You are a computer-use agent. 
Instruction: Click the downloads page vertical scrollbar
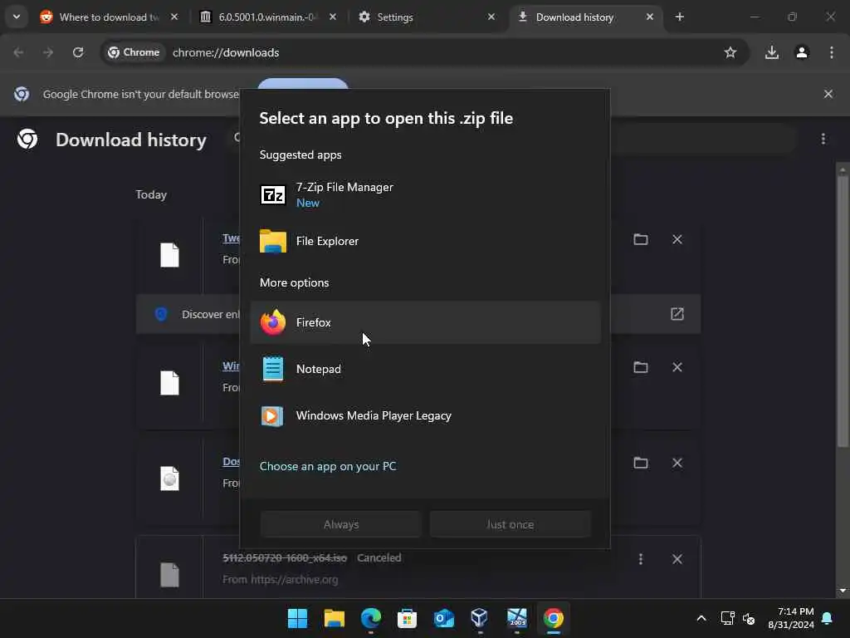[842, 312]
